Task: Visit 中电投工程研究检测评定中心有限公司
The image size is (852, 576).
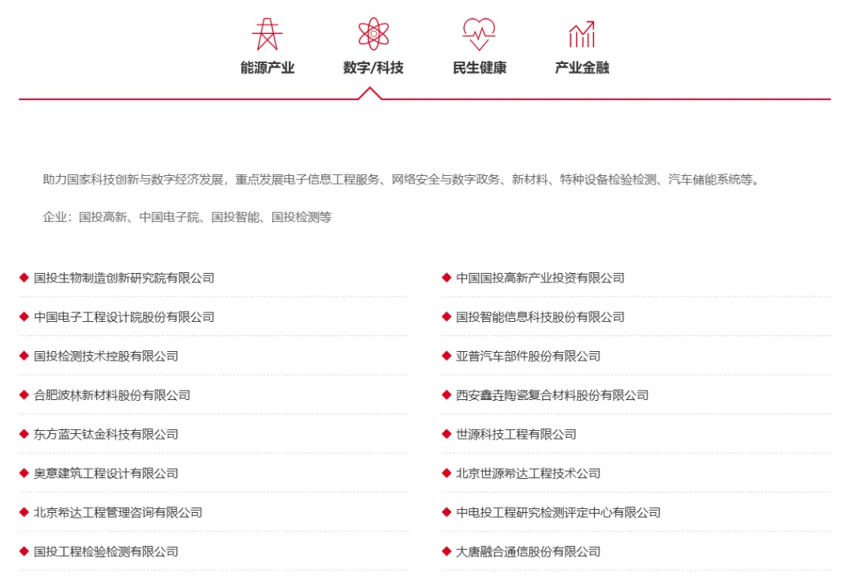Action: click(x=558, y=512)
